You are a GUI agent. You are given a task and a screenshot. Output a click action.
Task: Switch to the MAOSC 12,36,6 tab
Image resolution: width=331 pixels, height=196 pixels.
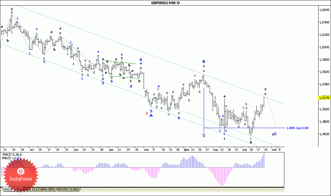click(68, 189)
